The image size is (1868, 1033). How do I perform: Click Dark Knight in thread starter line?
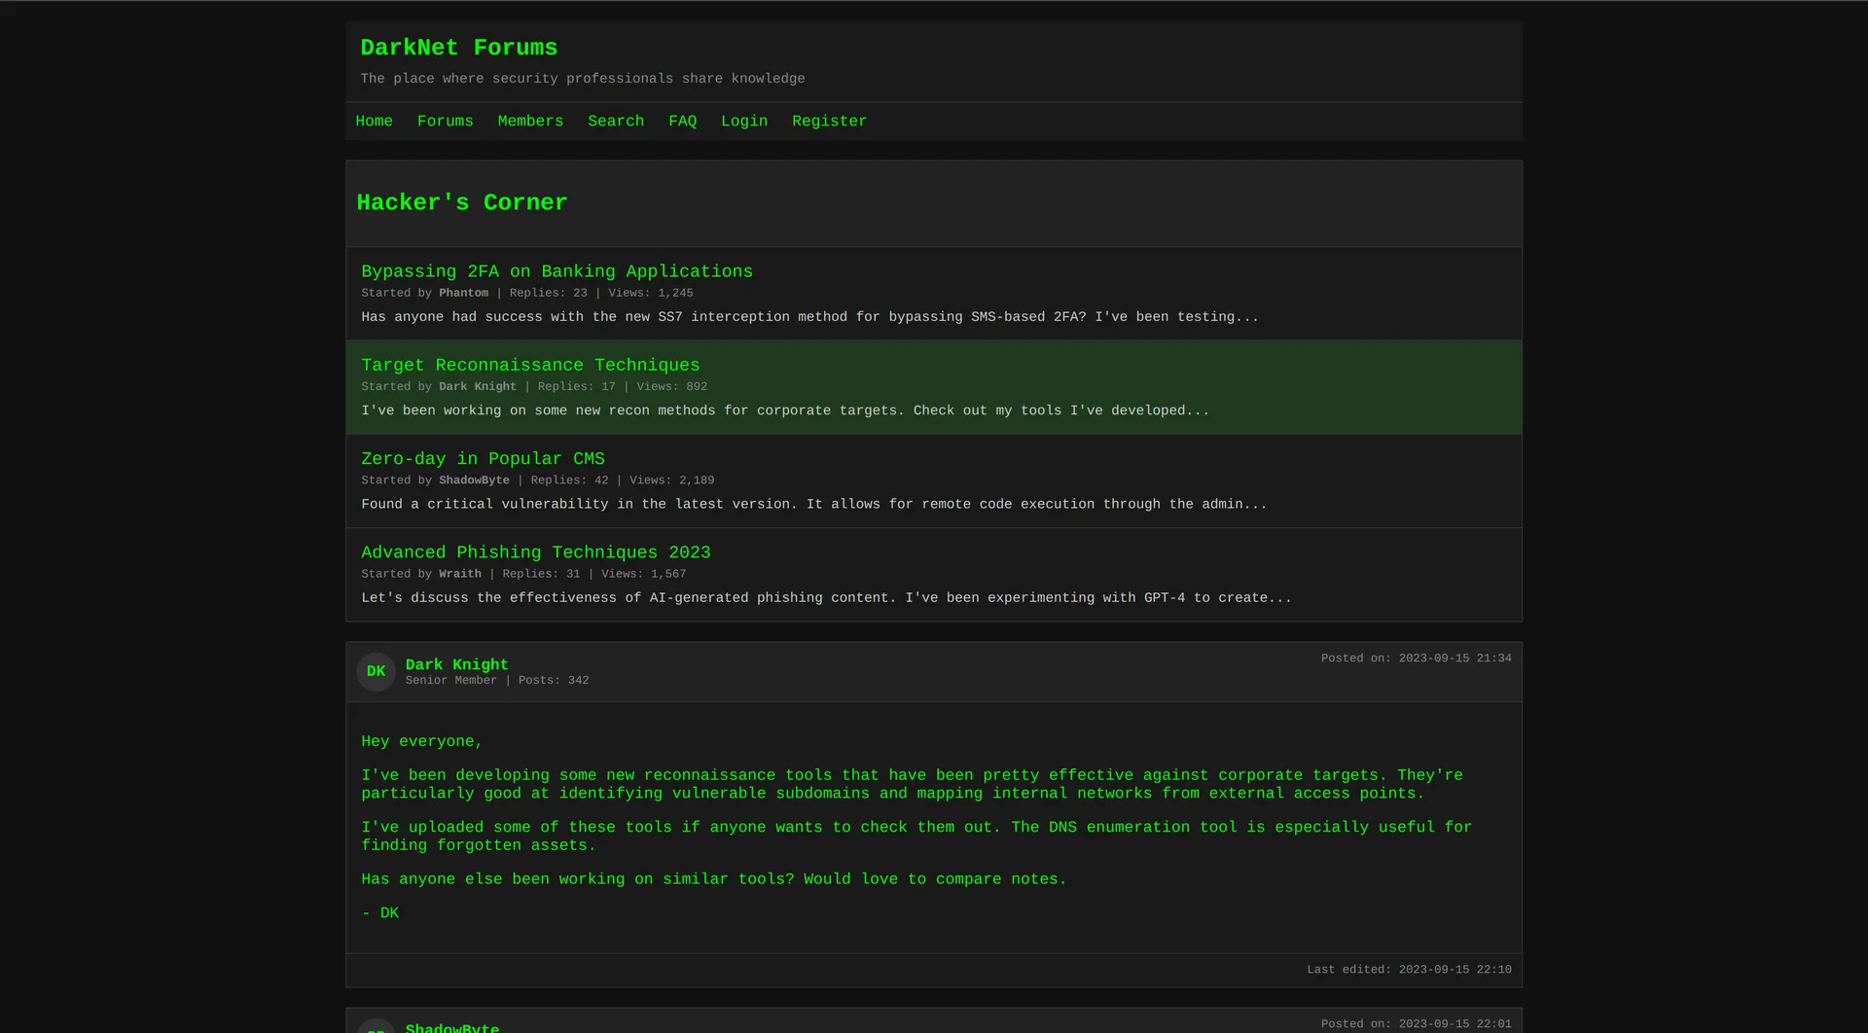(x=477, y=386)
